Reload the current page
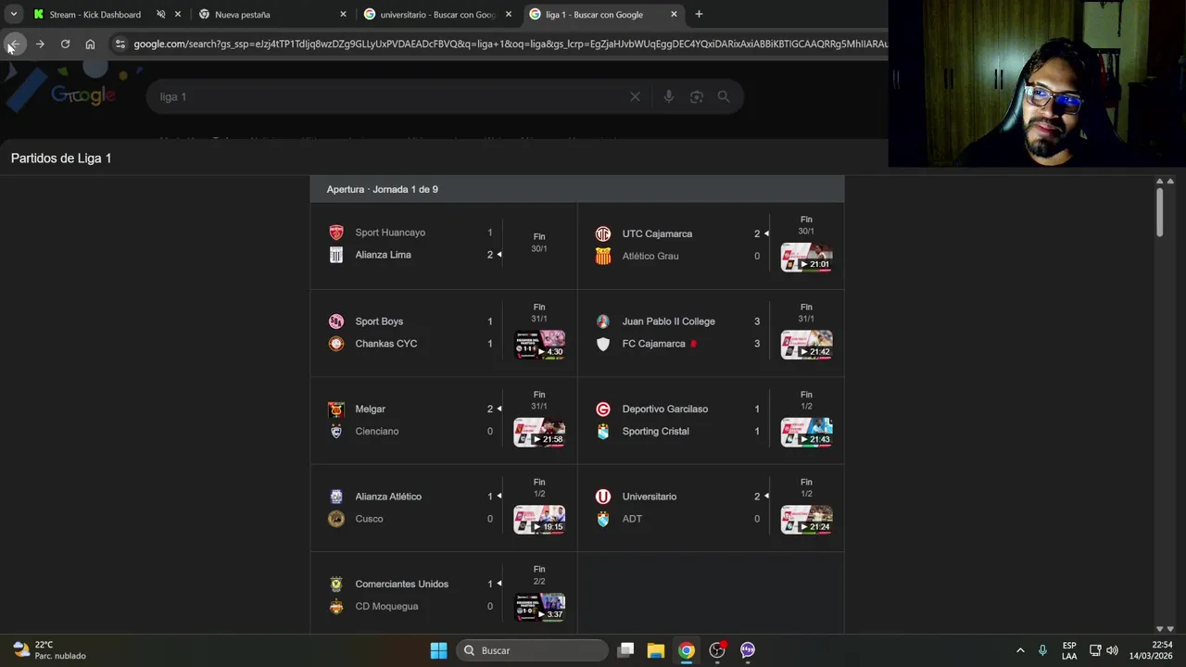Screen dimensions: 1186x667 tap(65, 44)
